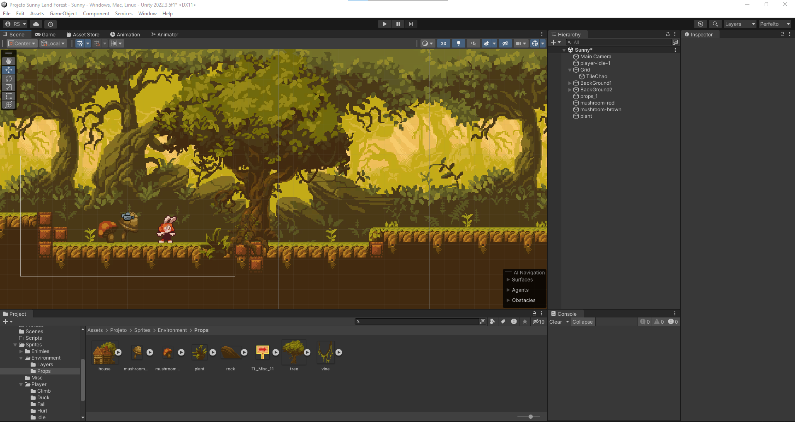Open the Assets menu

(x=37, y=14)
